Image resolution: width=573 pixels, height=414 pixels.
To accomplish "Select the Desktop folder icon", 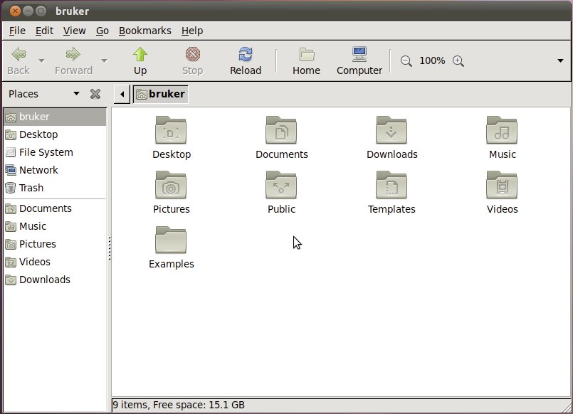I will pyautogui.click(x=171, y=130).
